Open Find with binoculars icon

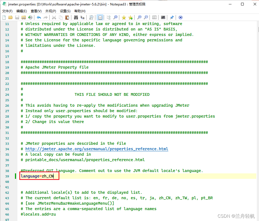point(76,17)
